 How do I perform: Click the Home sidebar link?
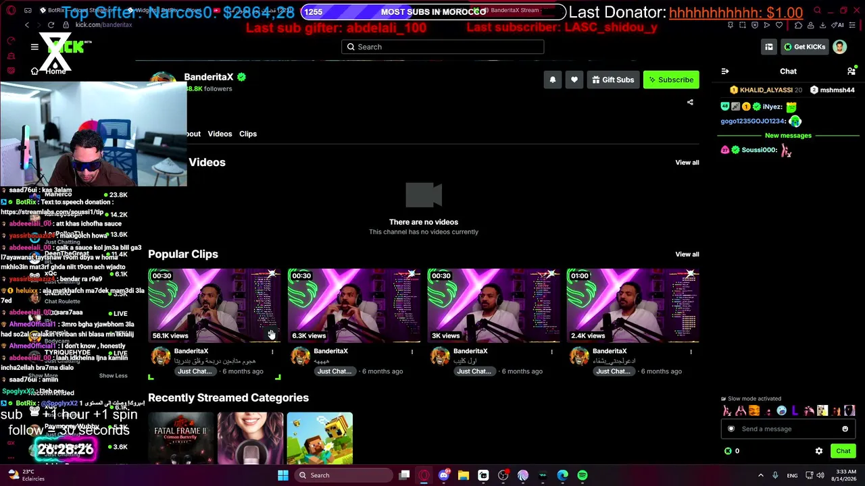pyautogui.click(x=50, y=71)
